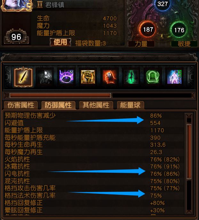
Task: Select the golden sword skill icon
Action: coord(23,77)
